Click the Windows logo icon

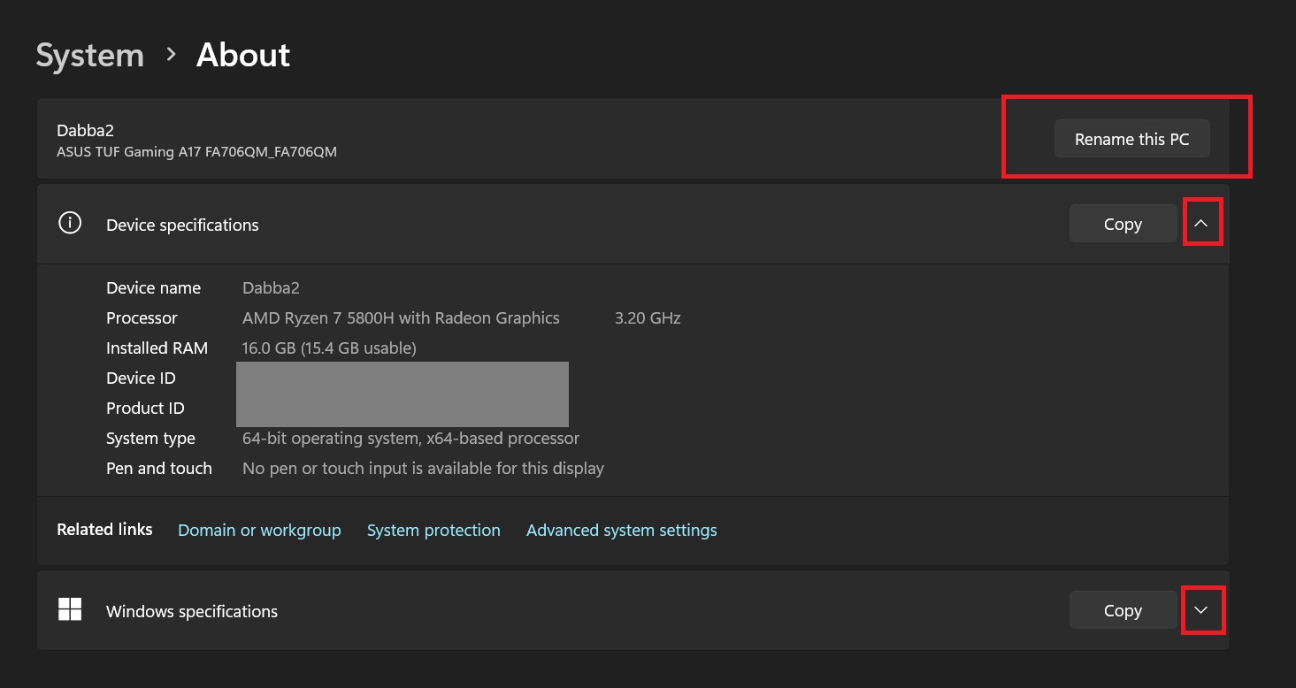pyautogui.click(x=70, y=609)
